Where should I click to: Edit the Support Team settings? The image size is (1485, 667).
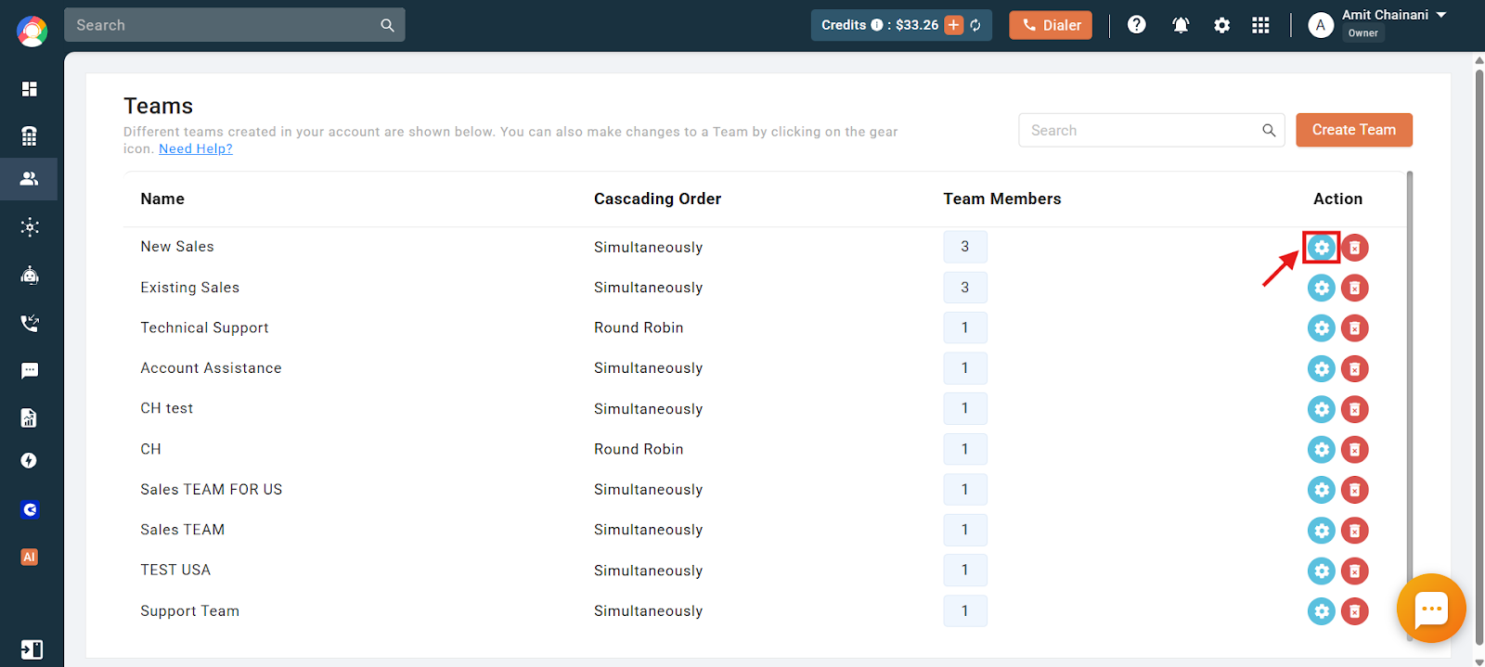[1322, 611]
